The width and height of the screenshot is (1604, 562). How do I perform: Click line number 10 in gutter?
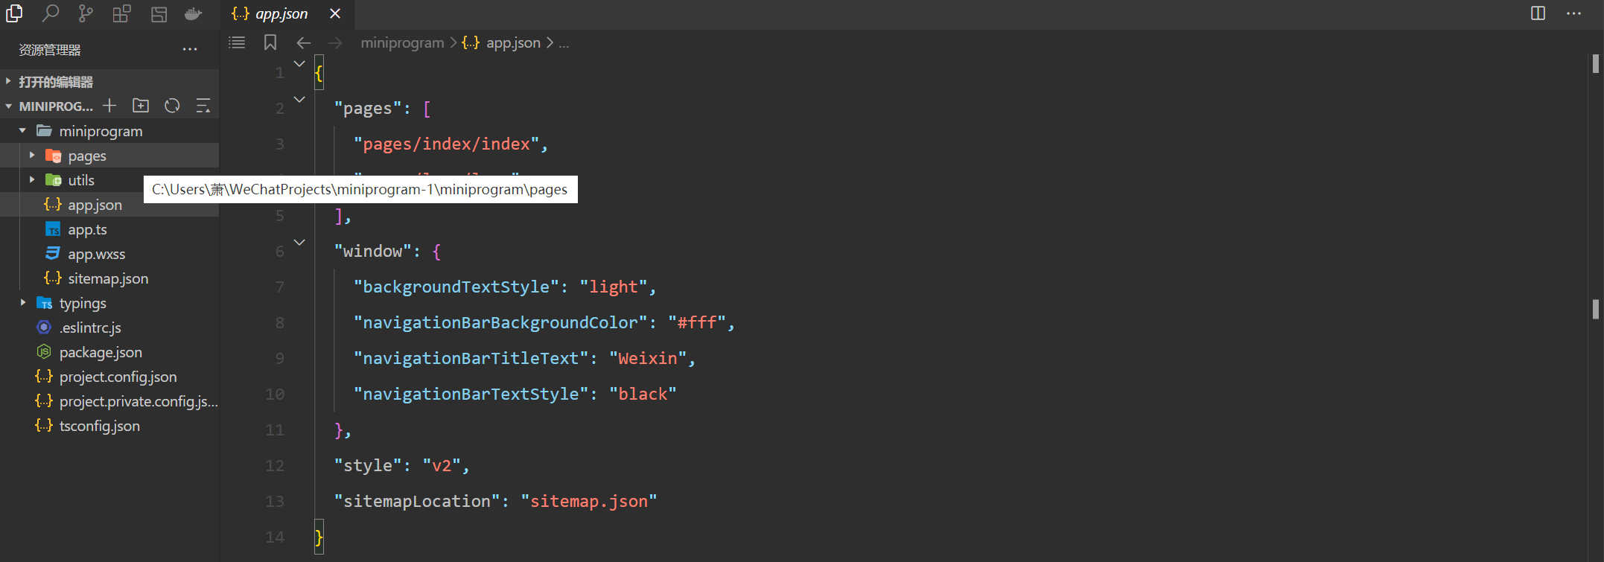[x=275, y=394]
